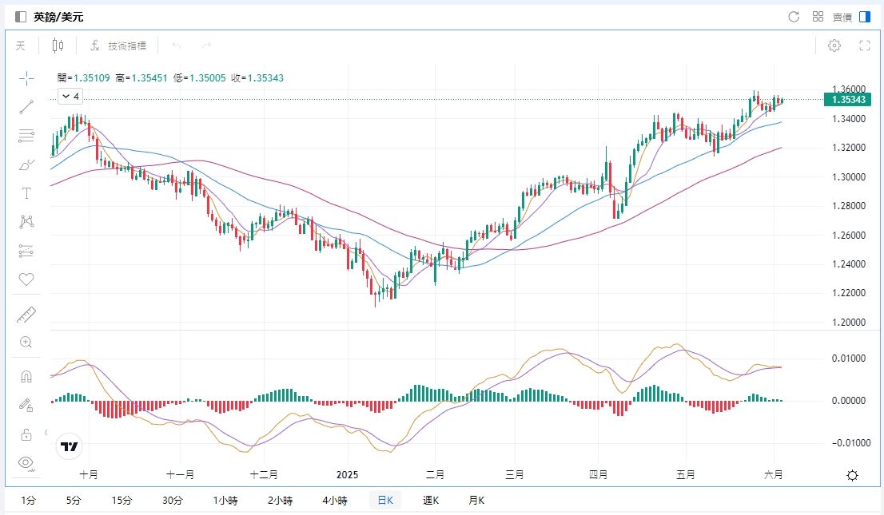This screenshot has width=884, height=515.
Task: Select the trend line drawing tool
Action: [x=26, y=107]
